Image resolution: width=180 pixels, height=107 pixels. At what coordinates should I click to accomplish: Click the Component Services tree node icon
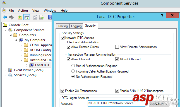10,30
